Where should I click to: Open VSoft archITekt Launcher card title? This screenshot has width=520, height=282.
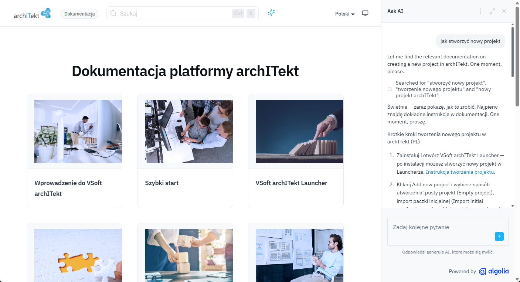292,183
